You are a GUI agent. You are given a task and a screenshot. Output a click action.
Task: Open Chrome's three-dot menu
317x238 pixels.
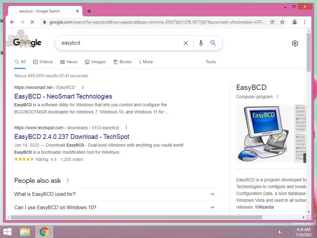pyautogui.click(x=305, y=22)
